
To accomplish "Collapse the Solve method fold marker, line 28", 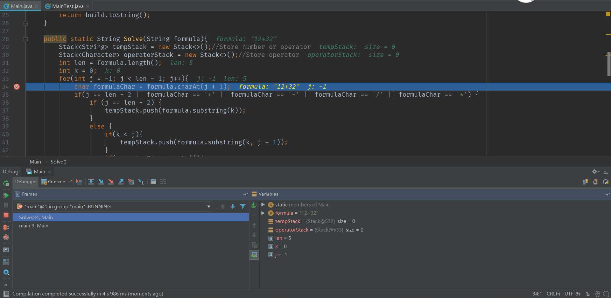I will click(25, 39).
